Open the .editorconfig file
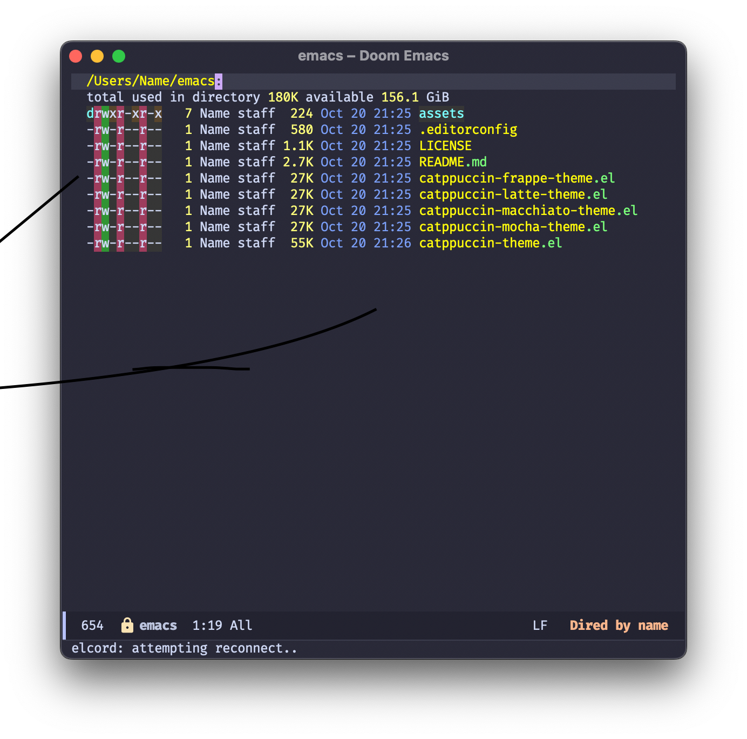The height and width of the screenshot is (739, 747). (x=468, y=130)
